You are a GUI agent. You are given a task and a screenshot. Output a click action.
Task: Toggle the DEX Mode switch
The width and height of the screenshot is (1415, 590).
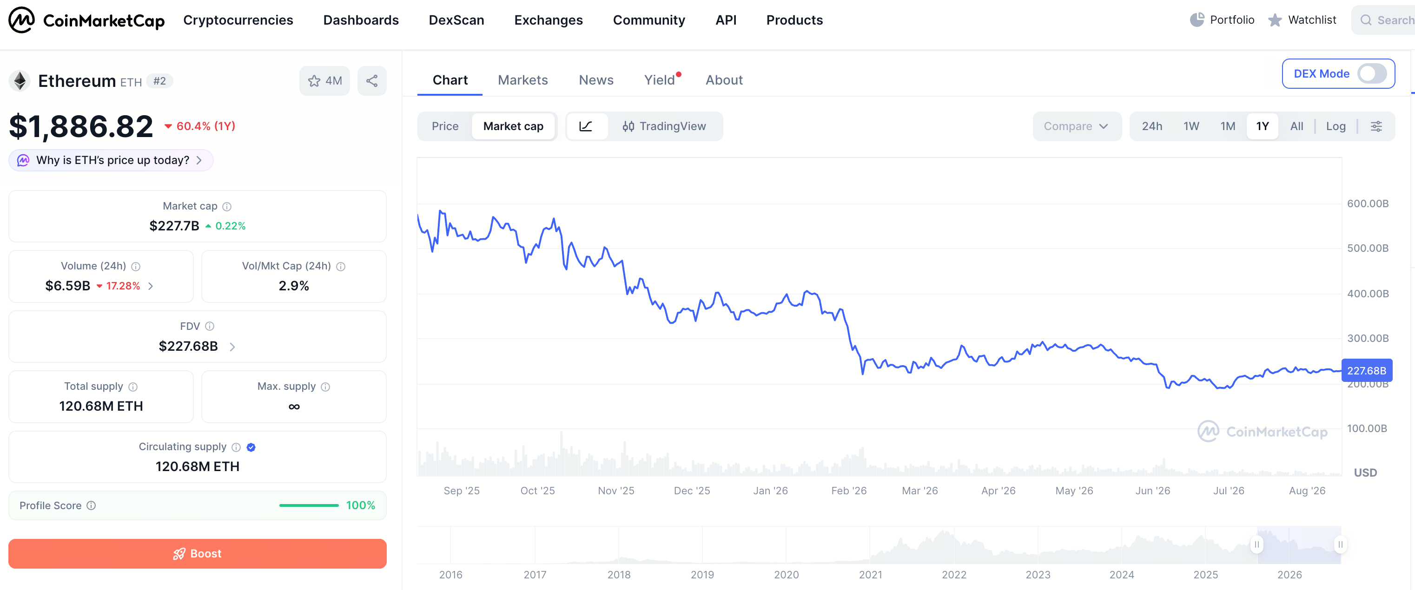1372,73
